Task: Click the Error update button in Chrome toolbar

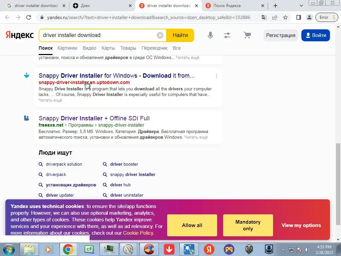Action: pos(326,17)
